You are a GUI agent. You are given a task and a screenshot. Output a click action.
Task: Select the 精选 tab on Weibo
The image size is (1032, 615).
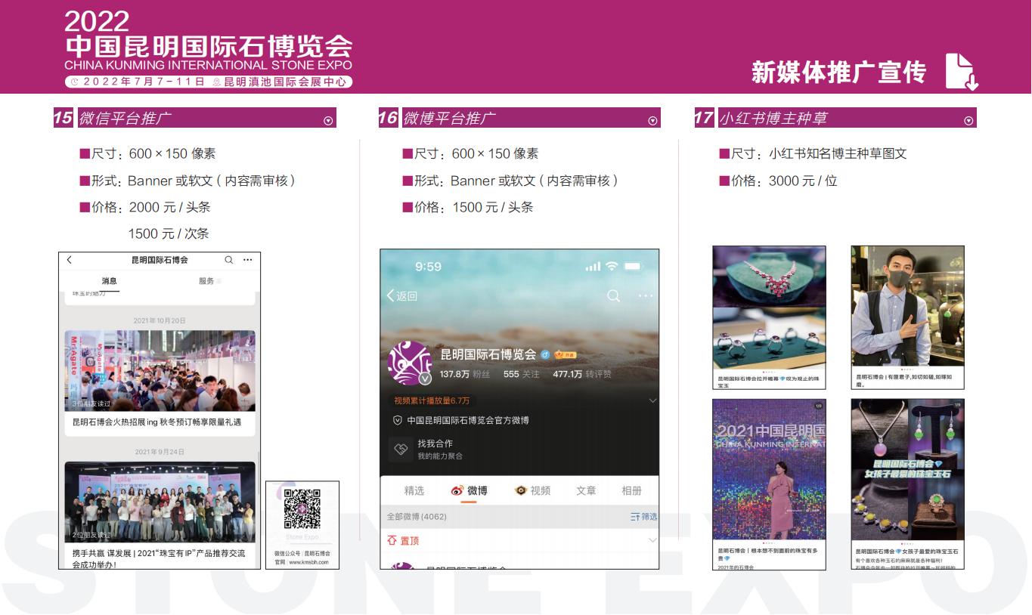414,490
